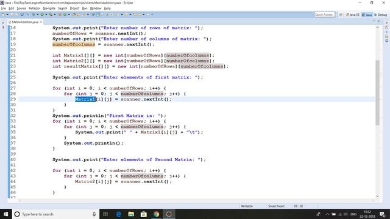Image resolution: width=390 pixels, height=219 pixels.
Task: Click the People icon in the system tray
Action: 318,214
